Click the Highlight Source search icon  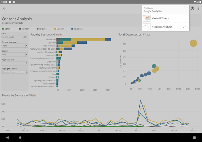coord(27,72)
